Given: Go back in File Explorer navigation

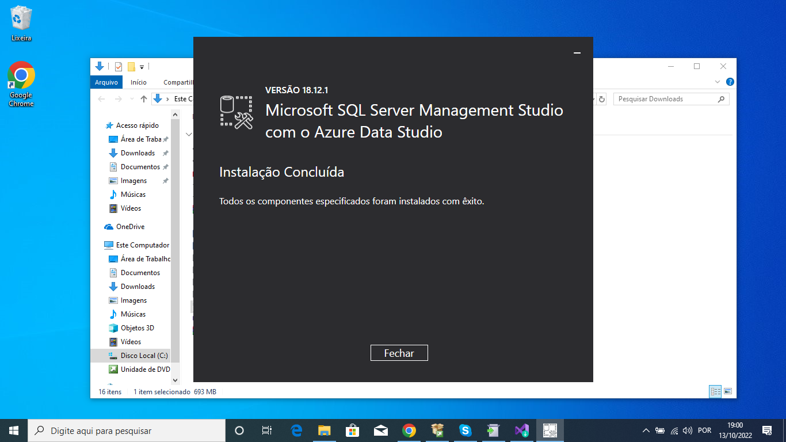Looking at the screenshot, I should [102, 99].
